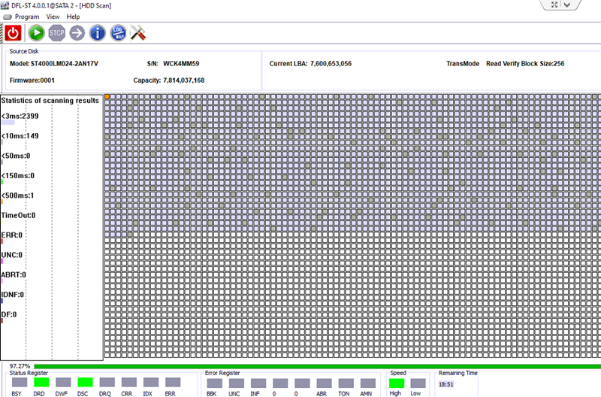Click the ERR:0 statistic
Viewport: 601px width, 397px height.
pyautogui.click(x=12, y=235)
